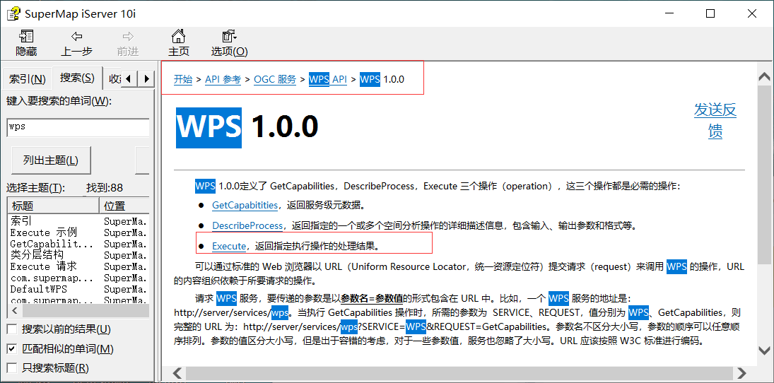The height and width of the screenshot is (383, 774).
Task: Close the SuperMap iServer help window
Action: click(x=752, y=13)
